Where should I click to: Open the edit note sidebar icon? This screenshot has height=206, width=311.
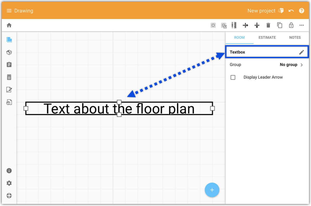click(9, 90)
